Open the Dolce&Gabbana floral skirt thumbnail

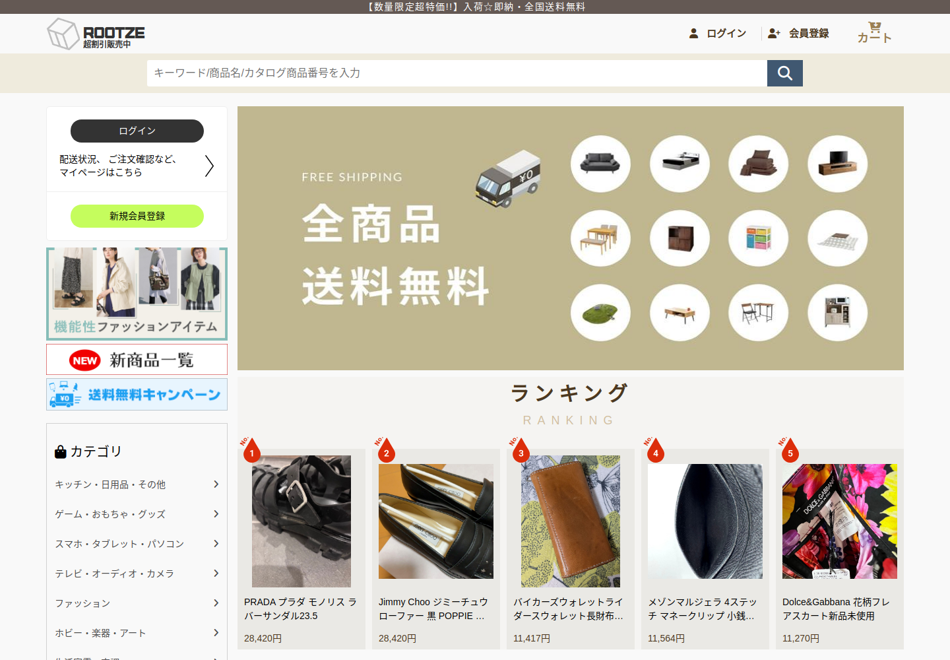(x=840, y=521)
